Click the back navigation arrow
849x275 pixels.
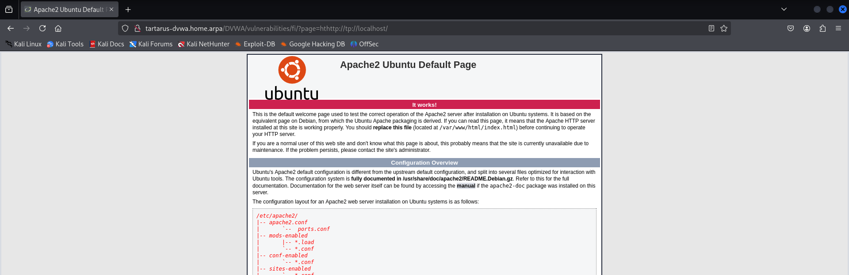[x=11, y=28]
